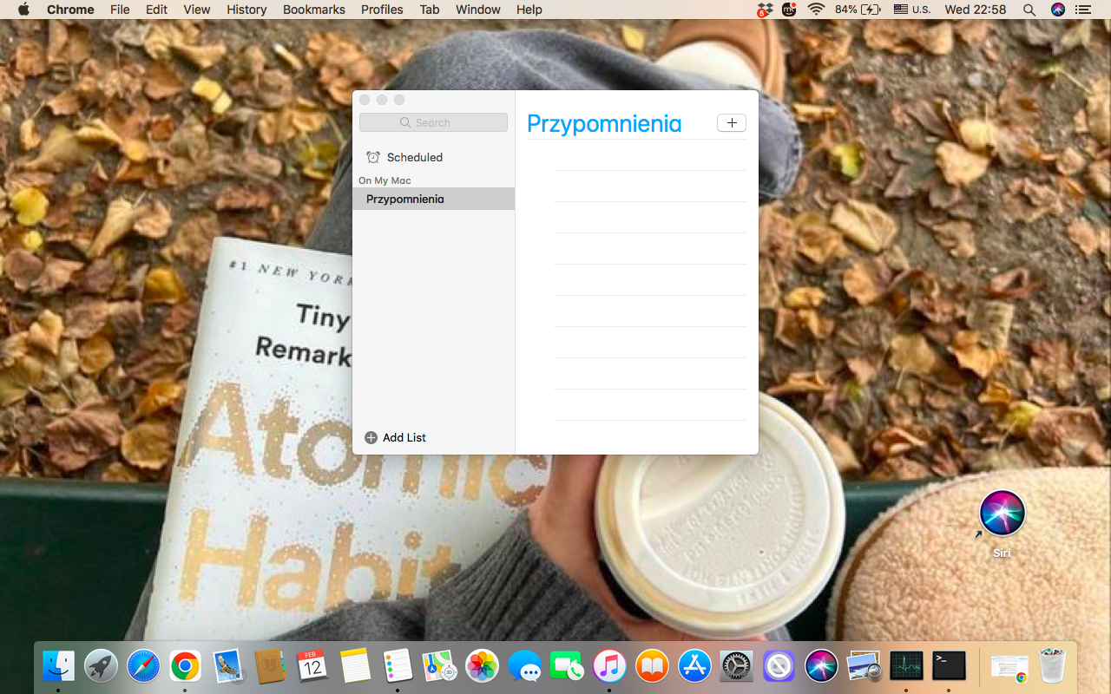The width and height of the screenshot is (1111, 694).
Task: Open the Calendar app in the Dock
Action: click(x=312, y=666)
